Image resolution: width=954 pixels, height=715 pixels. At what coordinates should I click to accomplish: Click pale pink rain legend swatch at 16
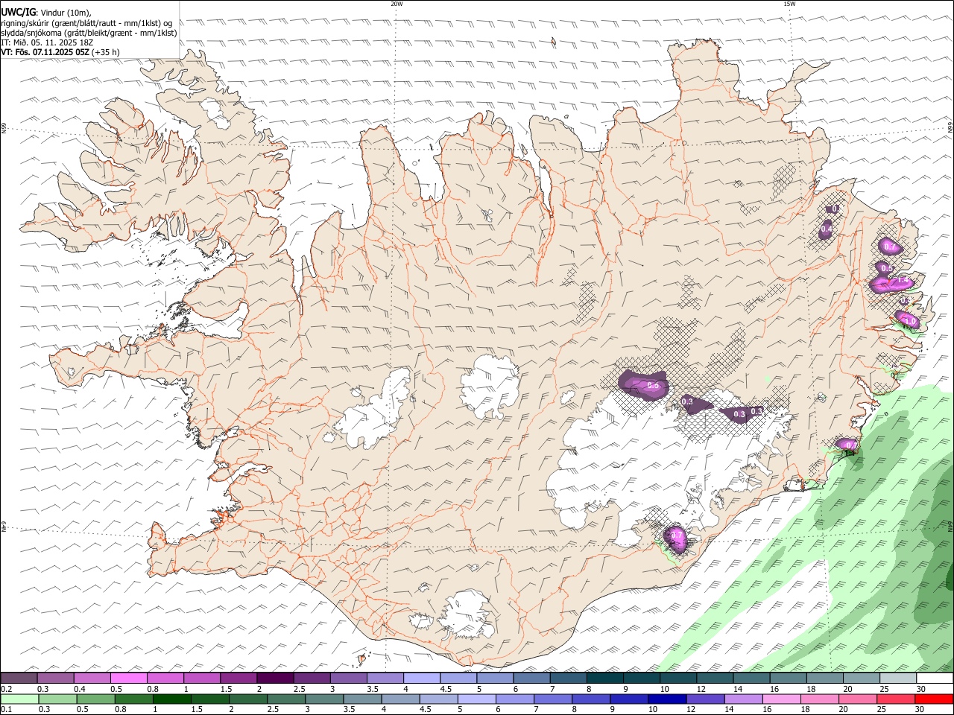point(782,699)
